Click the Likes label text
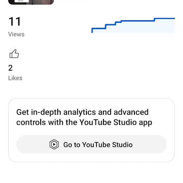Viewport: 183px width, 183px height. [x=15, y=78]
